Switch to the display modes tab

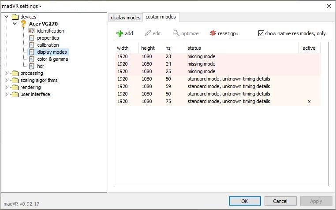point(126,18)
